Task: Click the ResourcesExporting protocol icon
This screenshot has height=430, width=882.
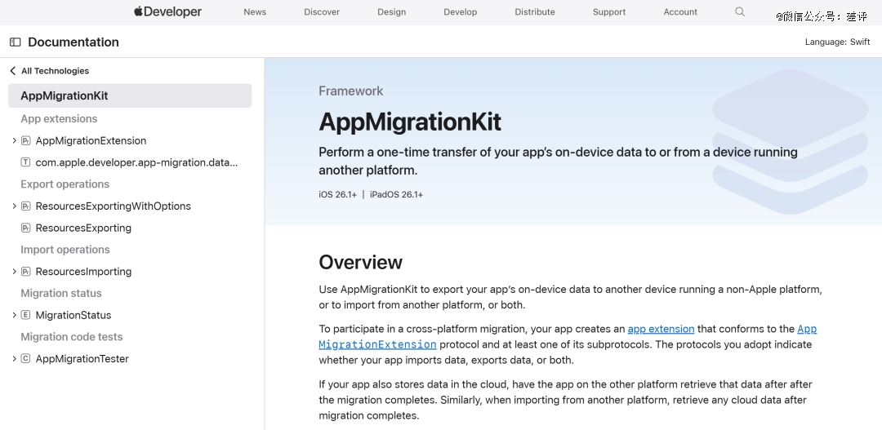Action: tap(26, 228)
